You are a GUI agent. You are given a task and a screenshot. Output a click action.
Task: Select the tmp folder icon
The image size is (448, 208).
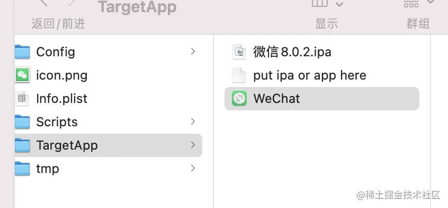tap(22, 169)
